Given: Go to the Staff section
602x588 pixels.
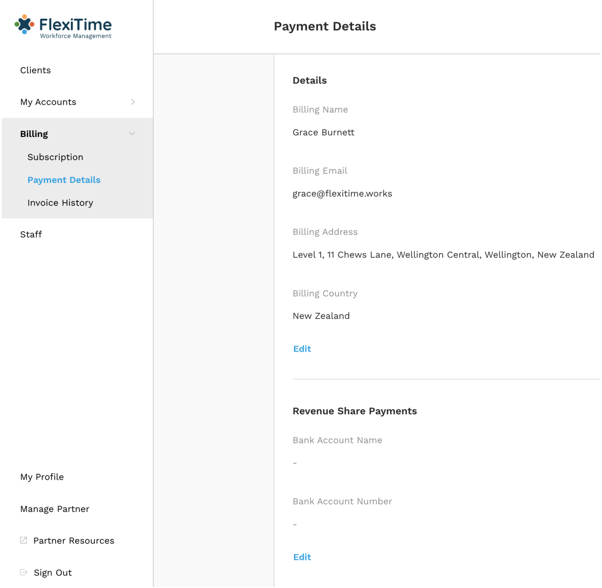Looking at the screenshot, I should click(x=31, y=234).
